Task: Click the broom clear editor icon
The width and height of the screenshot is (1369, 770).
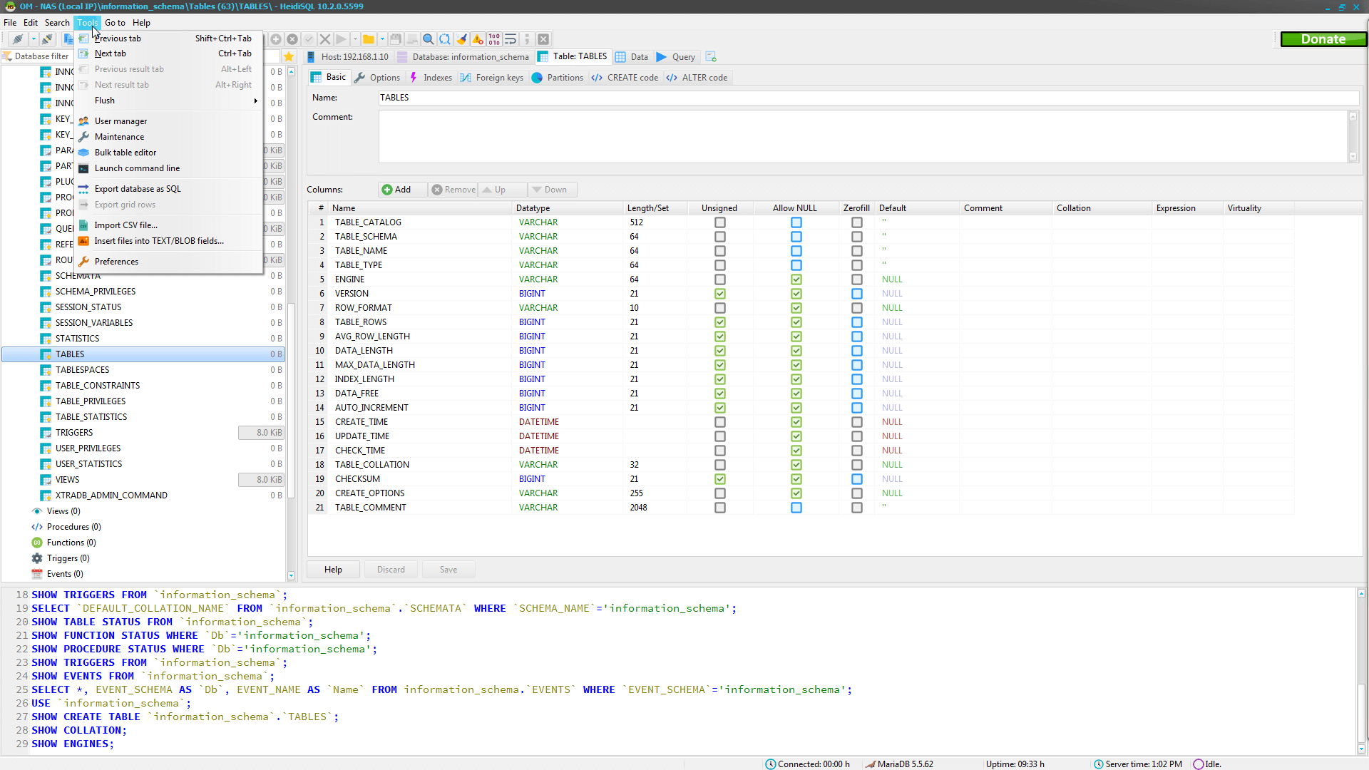Action: tap(461, 39)
